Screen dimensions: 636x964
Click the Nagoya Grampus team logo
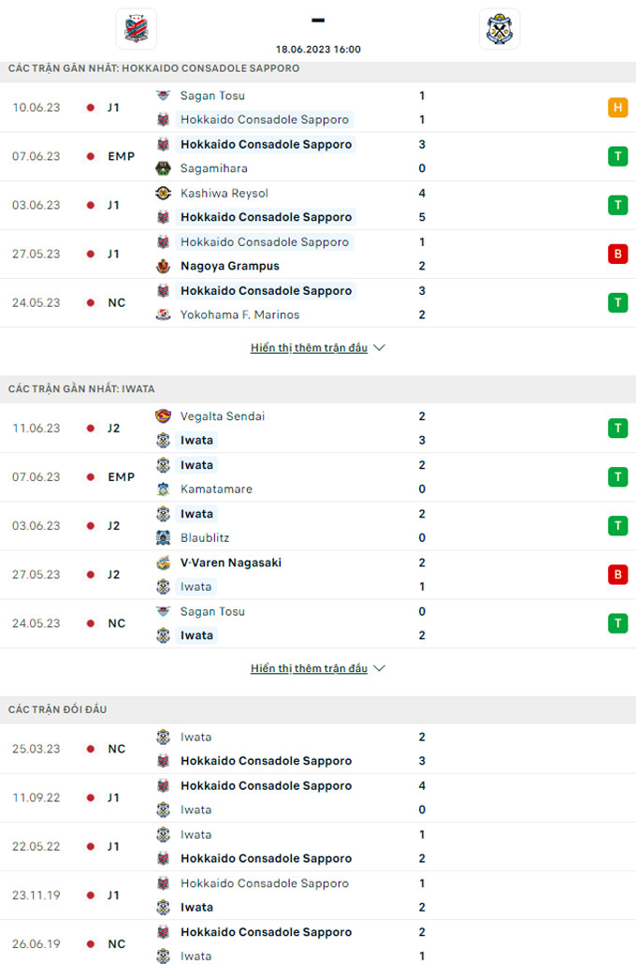pyautogui.click(x=164, y=266)
